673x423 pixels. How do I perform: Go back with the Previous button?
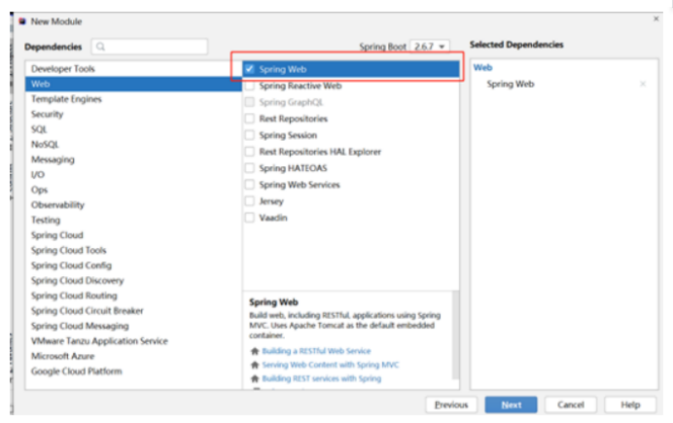tap(451, 405)
